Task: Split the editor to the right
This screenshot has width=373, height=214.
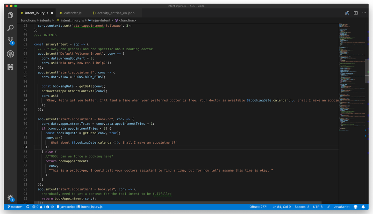Action: coord(356,13)
